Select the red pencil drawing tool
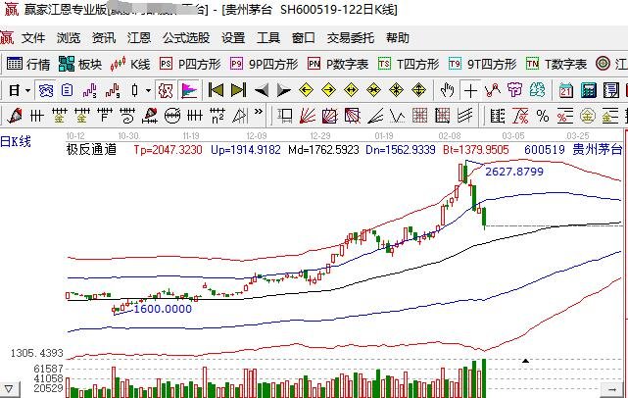628x398 pixels. pos(15,116)
